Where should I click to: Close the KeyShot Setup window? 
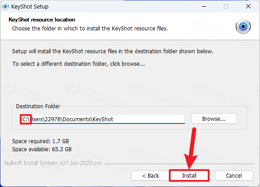(248, 6)
